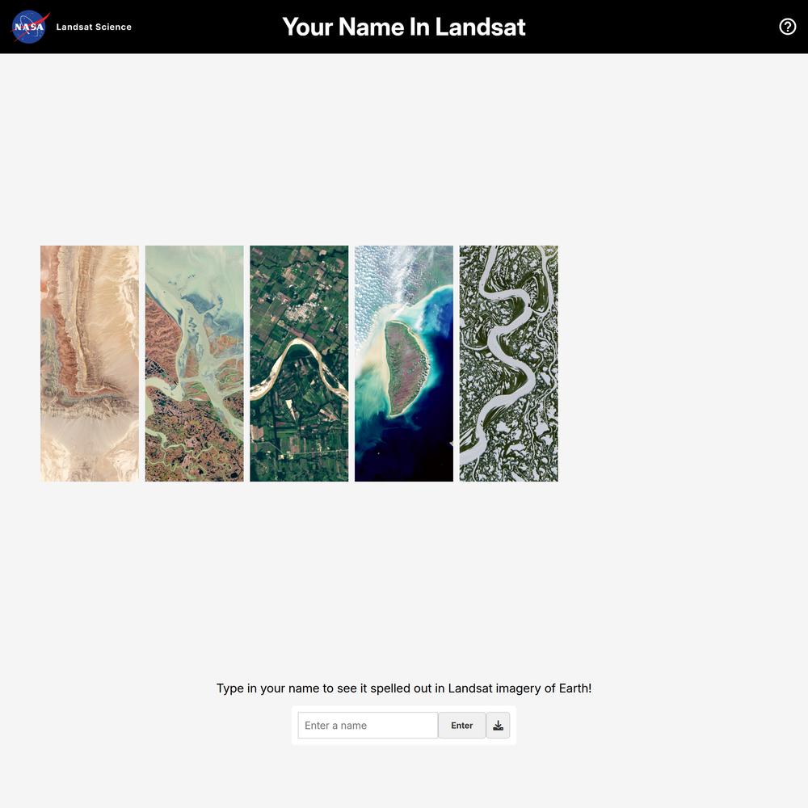Click the Enter button
Viewport: 808px width, 808px height.
click(x=461, y=725)
